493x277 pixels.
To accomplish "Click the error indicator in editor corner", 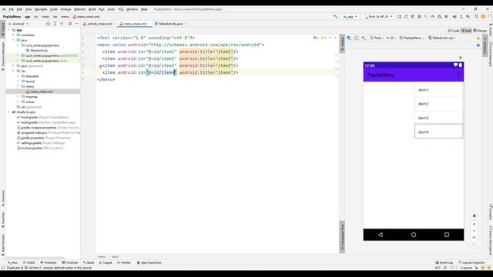I will 315,38.
